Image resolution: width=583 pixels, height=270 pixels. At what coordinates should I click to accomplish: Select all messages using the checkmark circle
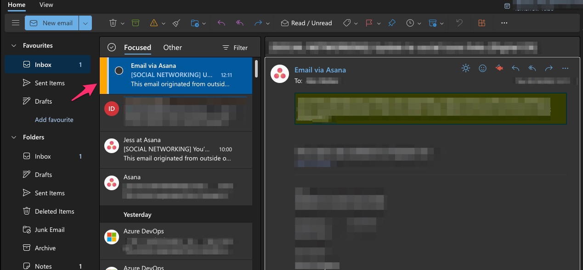point(111,47)
